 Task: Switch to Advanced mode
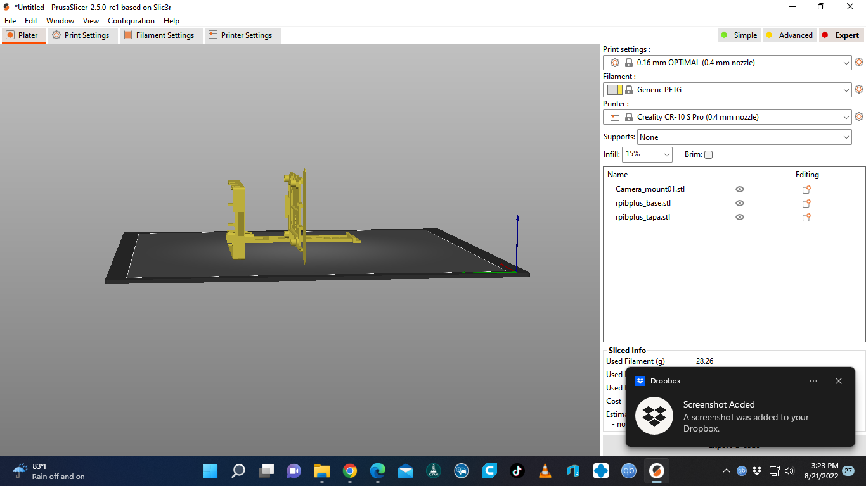[789, 35]
